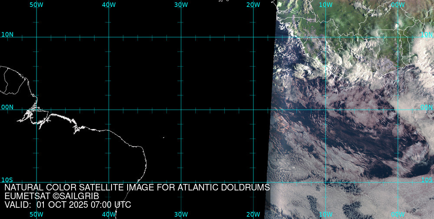Click the equator and 20W grid intersection
The width and height of the screenshot is (434, 219).
[253, 109]
